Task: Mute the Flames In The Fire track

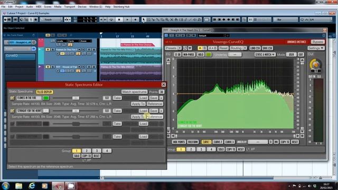Action: pyautogui.click(x=48, y=50)
